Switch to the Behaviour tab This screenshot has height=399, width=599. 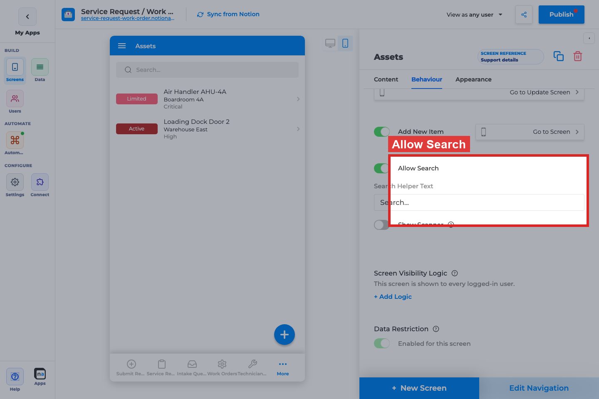[x=427, y=79]
